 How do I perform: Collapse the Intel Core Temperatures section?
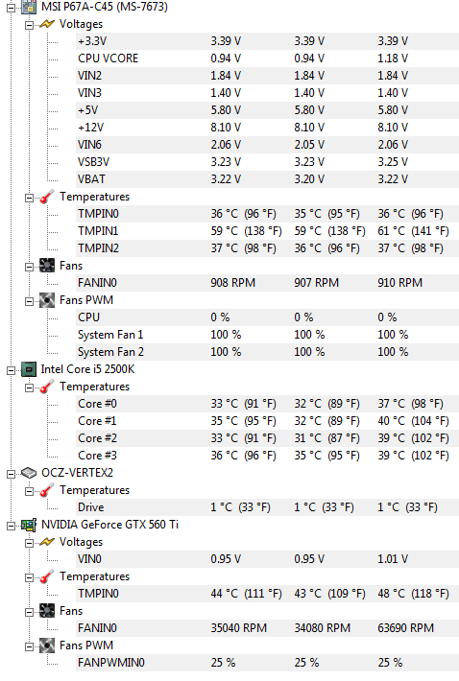click(x=29, y=387)
